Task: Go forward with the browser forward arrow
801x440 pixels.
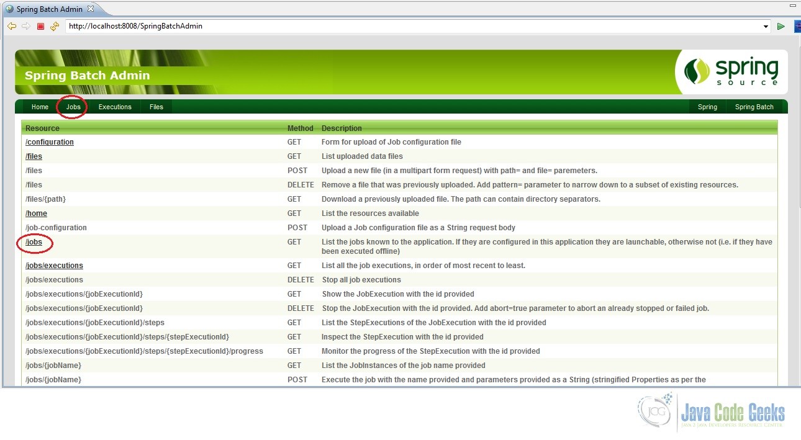Action: [26, 26]
